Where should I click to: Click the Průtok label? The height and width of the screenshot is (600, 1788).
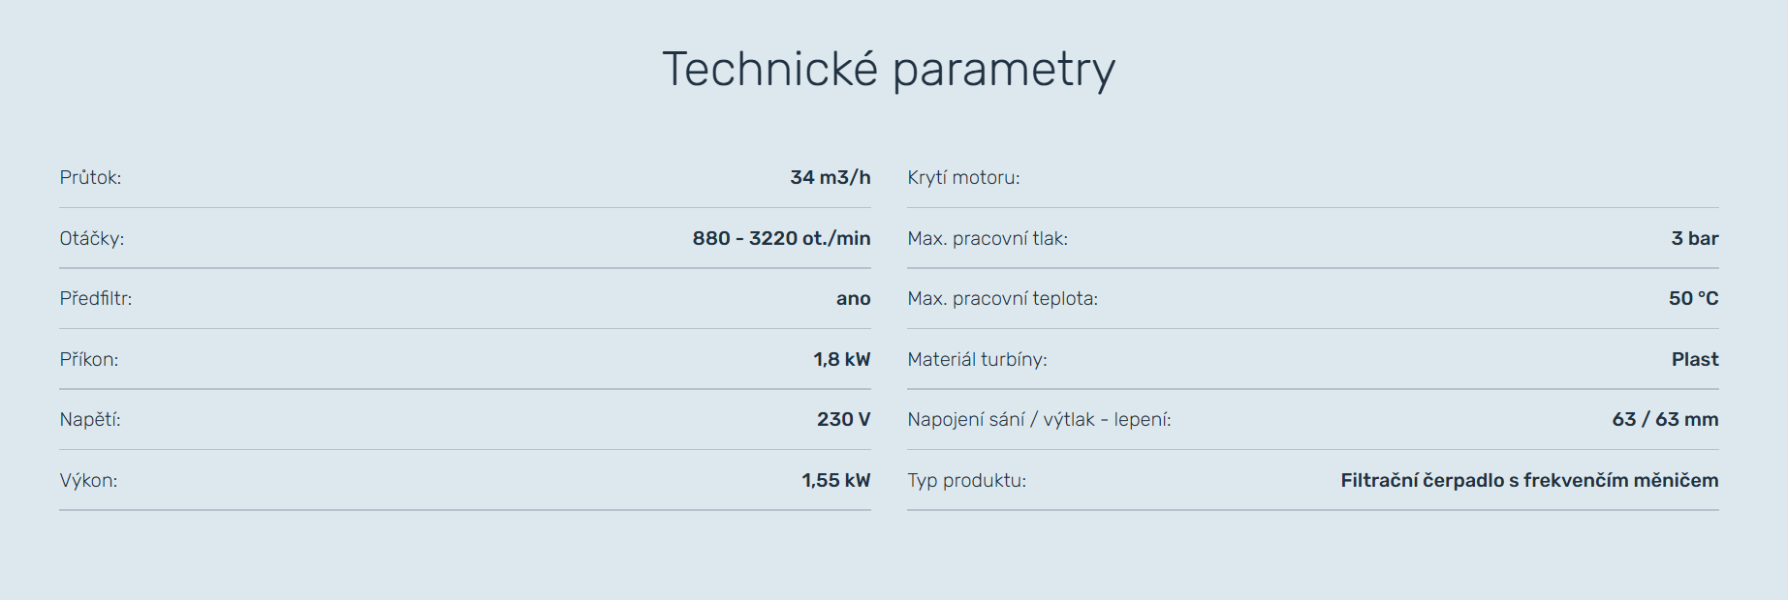(x=90, y=178)
